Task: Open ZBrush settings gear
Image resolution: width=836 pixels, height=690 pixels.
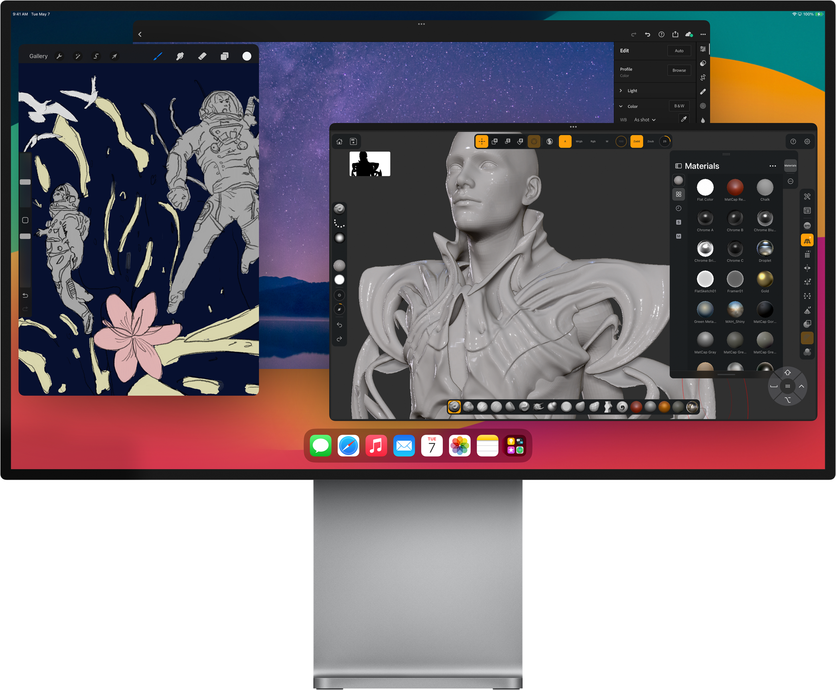Action: tap(807, 142)
